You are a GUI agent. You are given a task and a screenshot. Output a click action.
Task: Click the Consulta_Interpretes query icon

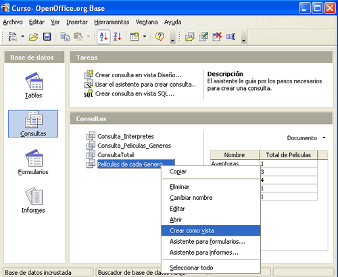(x=91, y=136)
